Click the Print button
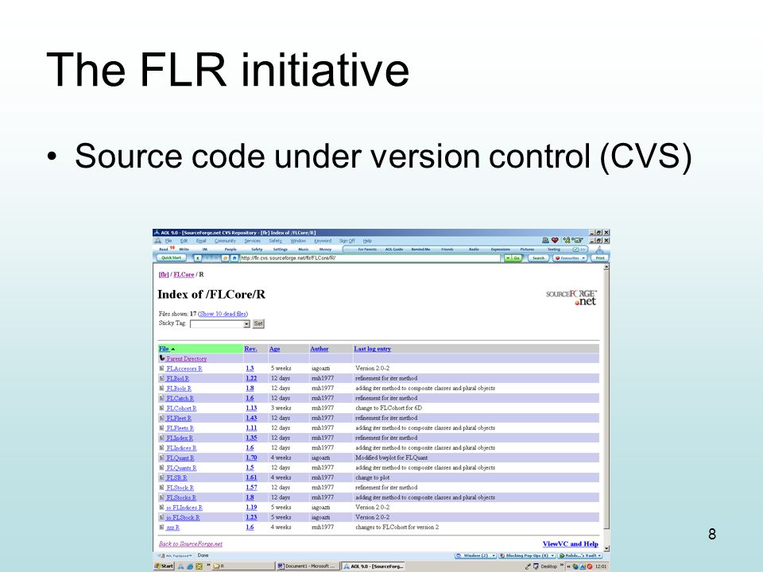763x572 pixels. click(x=601, y=258)
